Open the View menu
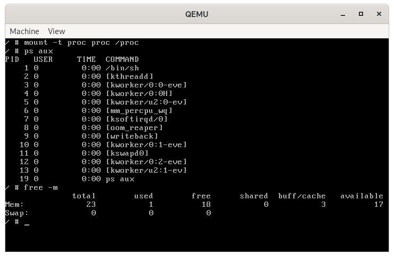 click(x=56, y=31)
